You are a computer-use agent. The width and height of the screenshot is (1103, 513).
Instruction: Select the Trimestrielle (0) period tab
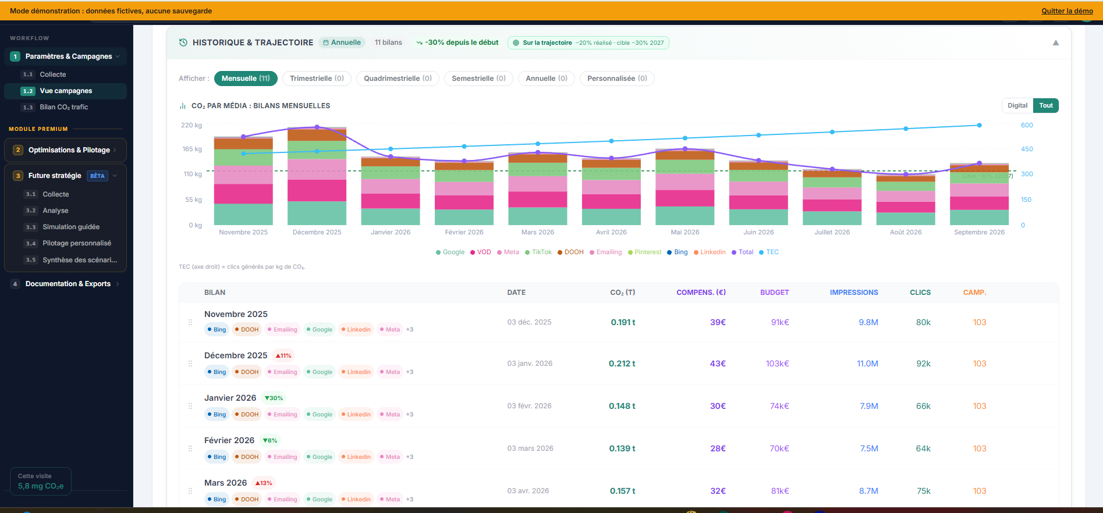(317, 79)
